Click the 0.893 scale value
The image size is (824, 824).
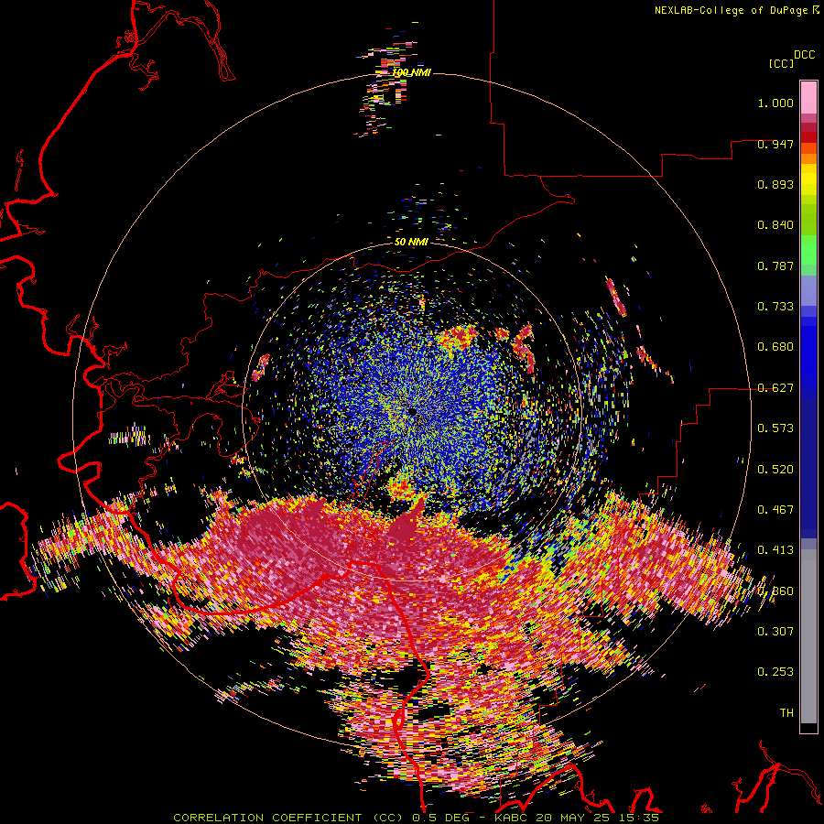click(x=775, y=184)
